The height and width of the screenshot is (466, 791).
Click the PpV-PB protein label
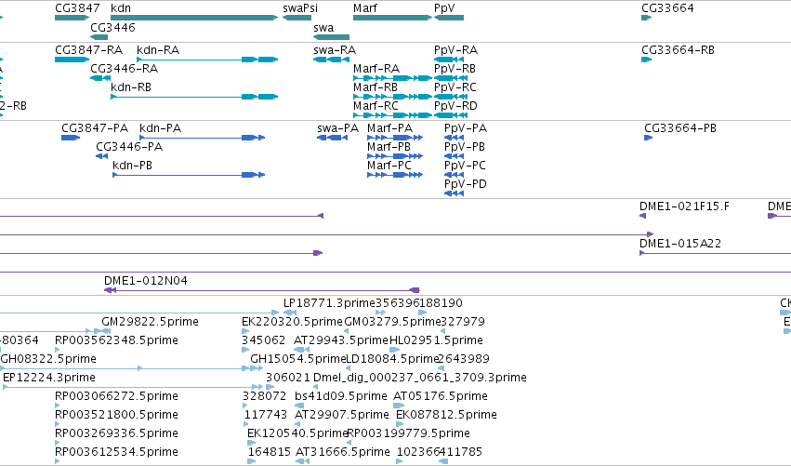[x=465, y=147]
